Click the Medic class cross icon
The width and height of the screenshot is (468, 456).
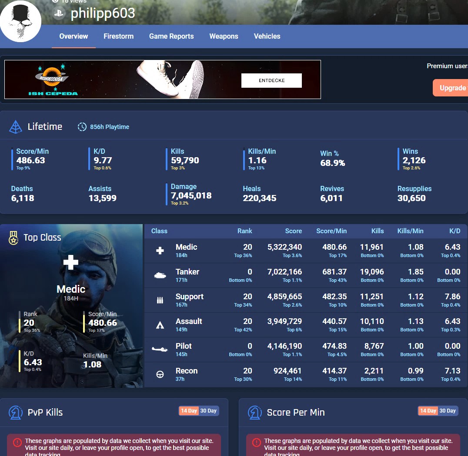click(x=160, y=251)
